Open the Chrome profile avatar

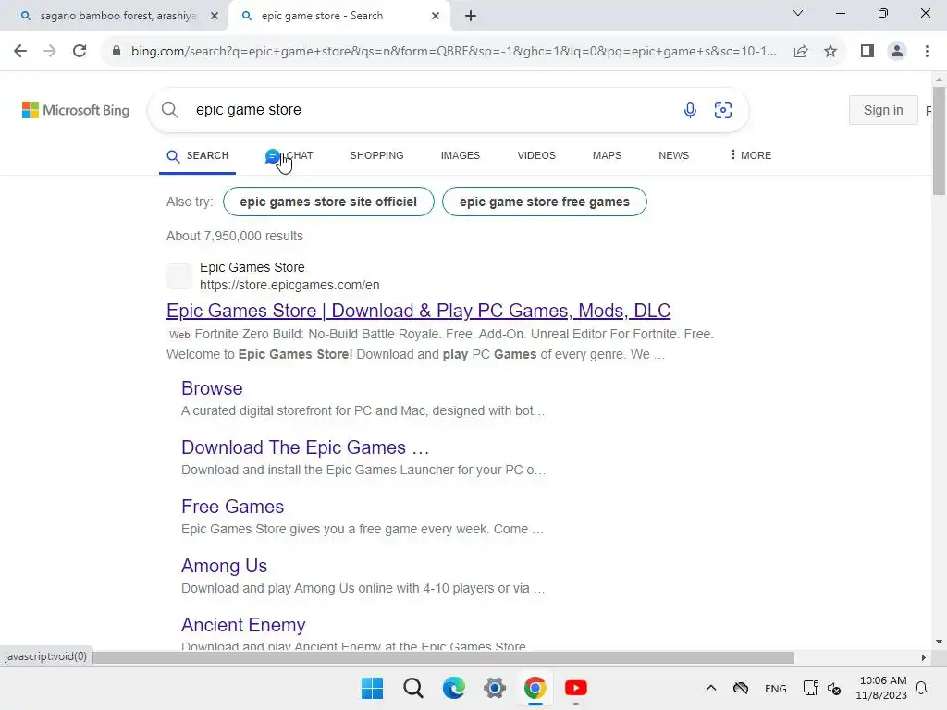tap(897, 52)
